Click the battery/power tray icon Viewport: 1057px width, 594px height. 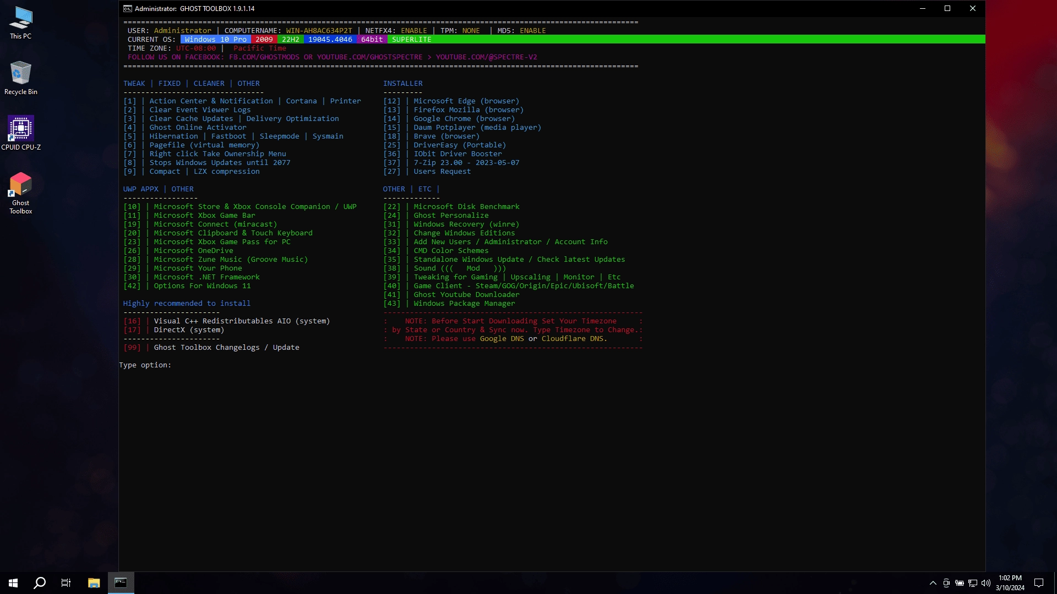click(960, 583)
